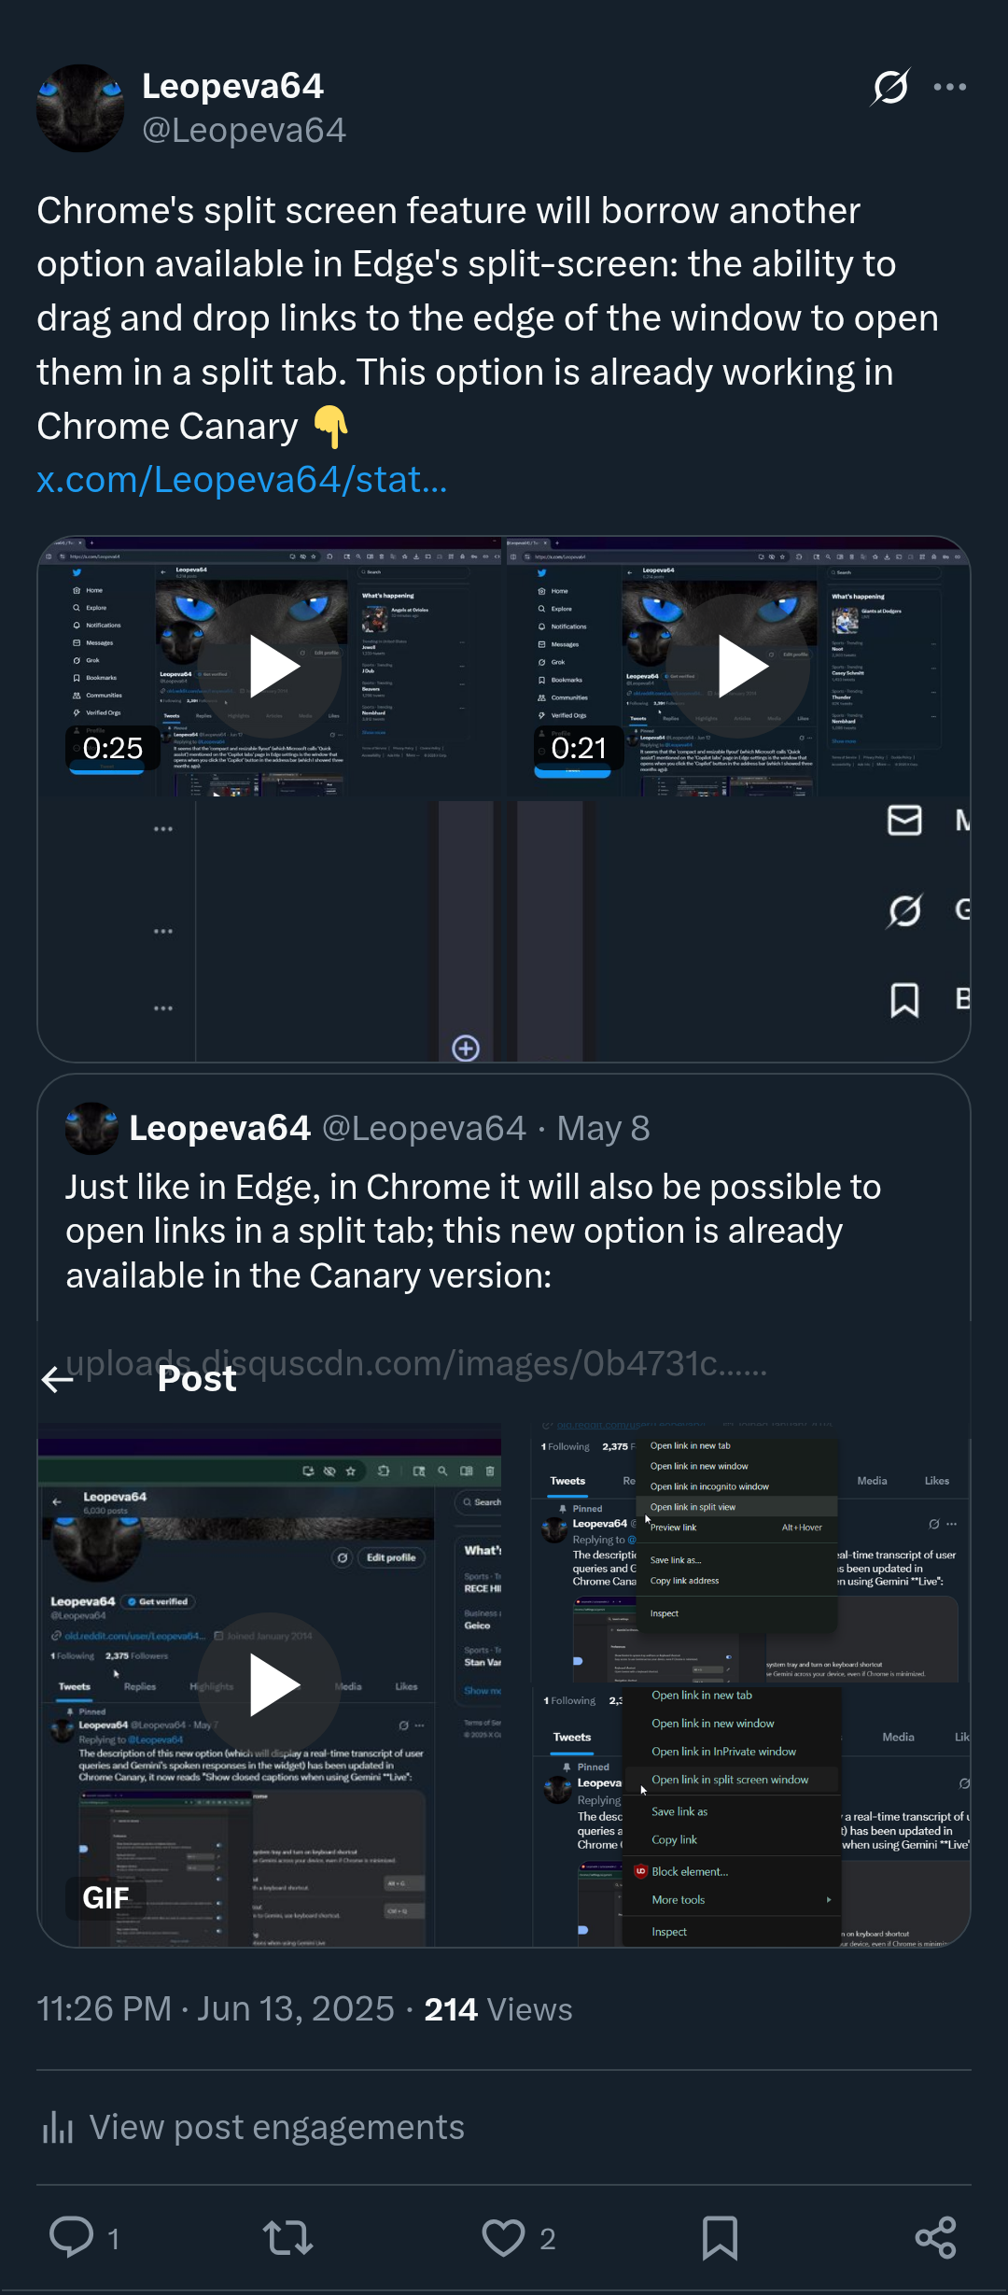The image size is (1008, 2295).
Task: Open the thumbnail showing 'Open link in split screen window'
Action: click(x=750, y=1817)
